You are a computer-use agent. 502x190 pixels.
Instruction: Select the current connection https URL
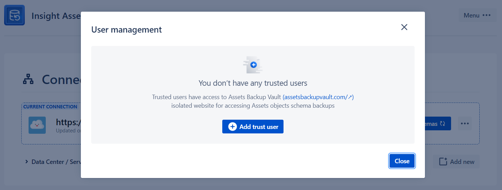pos(68,122)
